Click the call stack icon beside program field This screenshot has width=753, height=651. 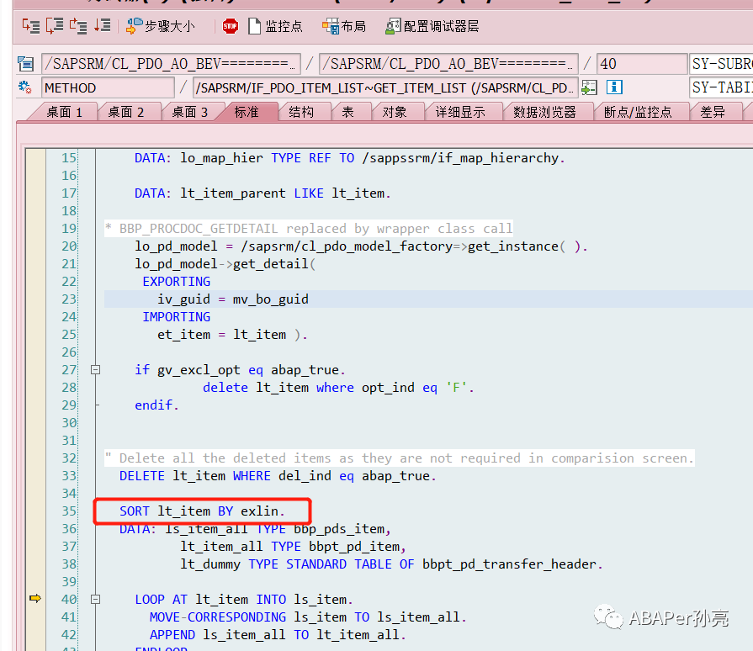(25, 63)
